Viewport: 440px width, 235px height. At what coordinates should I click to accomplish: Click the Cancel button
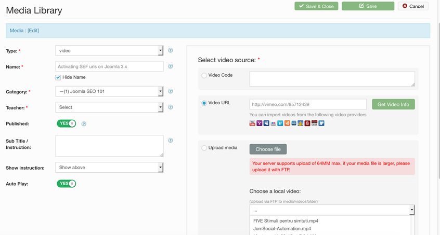(413, 6)
